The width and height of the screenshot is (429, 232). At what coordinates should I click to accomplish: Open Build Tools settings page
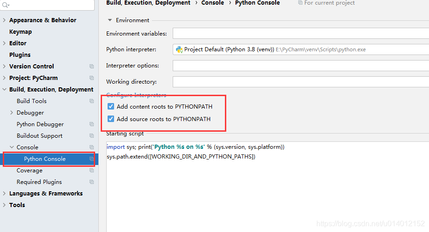(x=31, y=101)
